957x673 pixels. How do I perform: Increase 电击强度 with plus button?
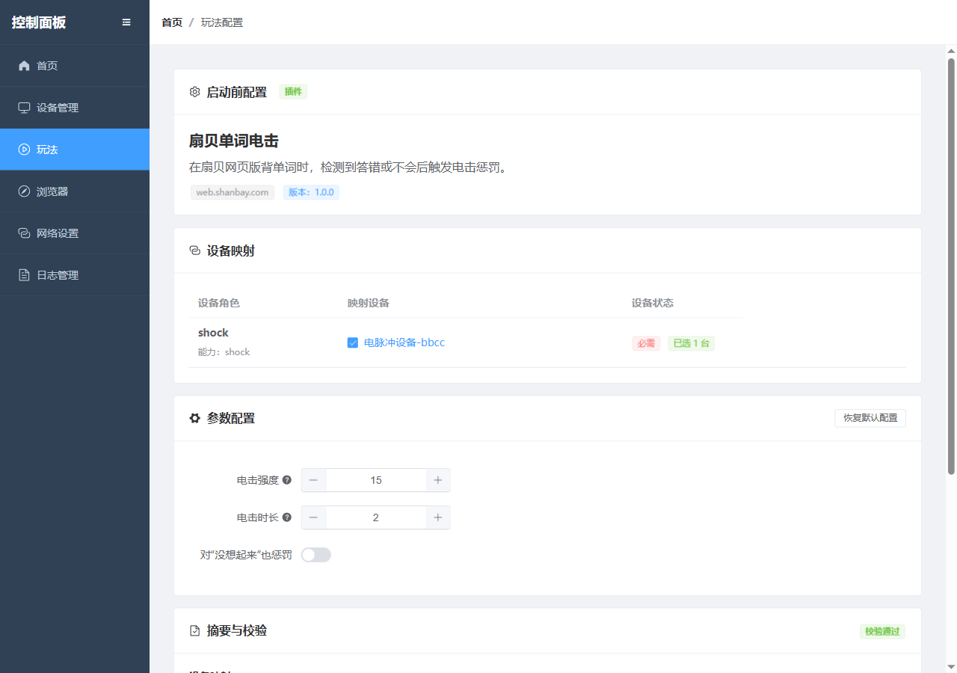pyautogui.click(x=438, y=480)
